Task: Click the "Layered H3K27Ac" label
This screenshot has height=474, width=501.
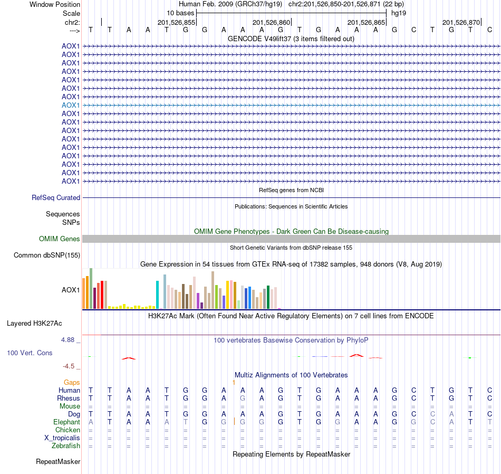Action: click(34, 324)
